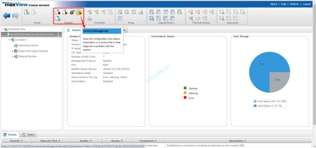Click Controller group icon with gear badge

(89, 12)
